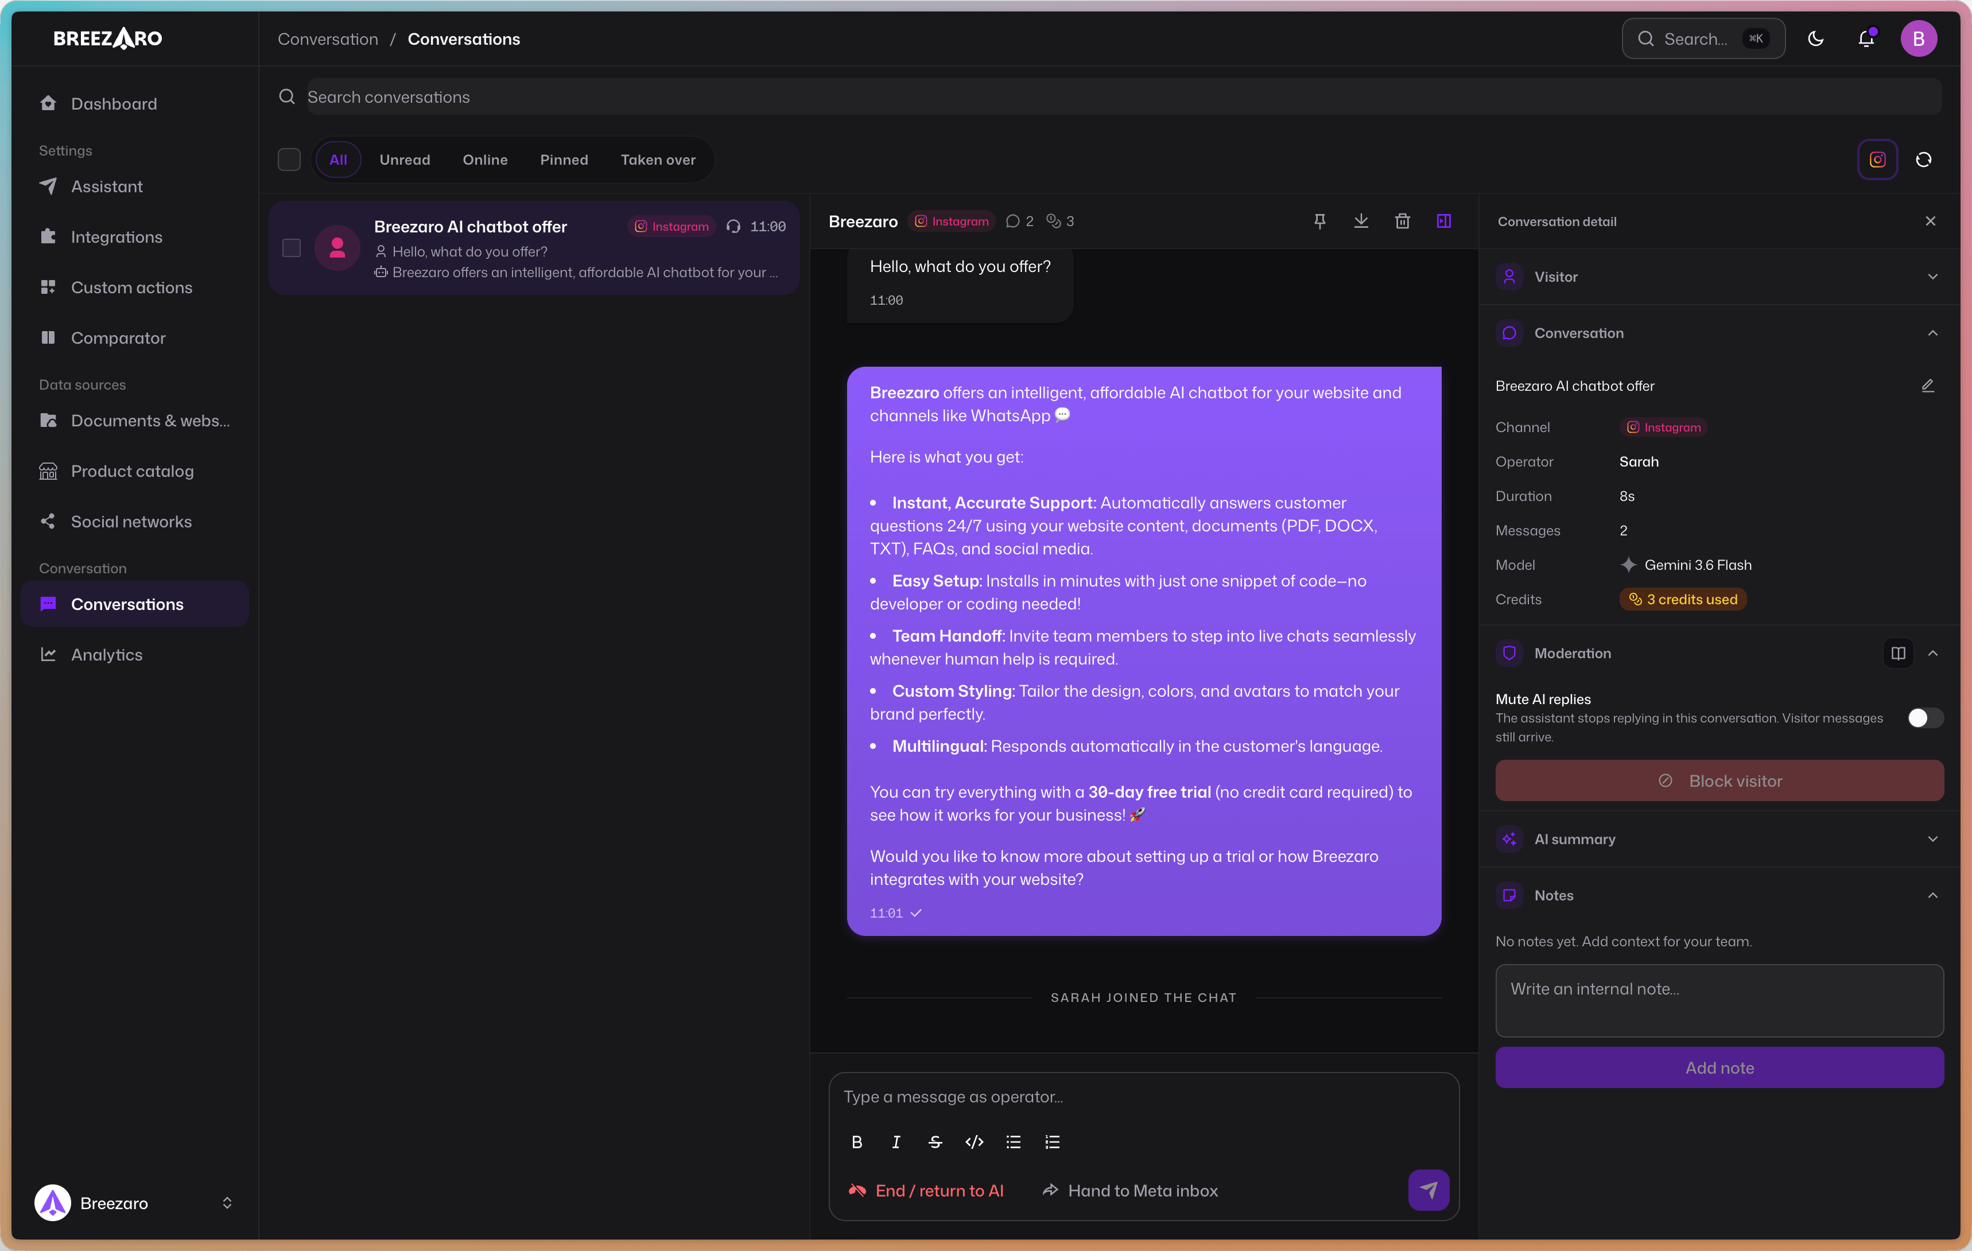Open the Comparator page
1972x1251 pixels.
click(x=134, y=338)
